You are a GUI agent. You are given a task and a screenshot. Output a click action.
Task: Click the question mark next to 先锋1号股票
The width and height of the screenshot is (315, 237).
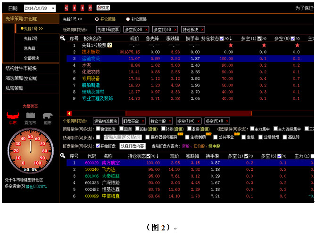click(110, 45)
